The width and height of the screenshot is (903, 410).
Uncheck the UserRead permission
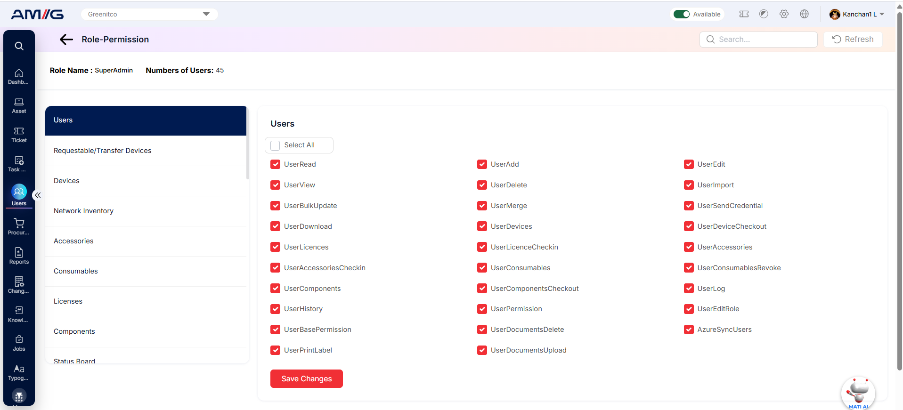(276, 164)
